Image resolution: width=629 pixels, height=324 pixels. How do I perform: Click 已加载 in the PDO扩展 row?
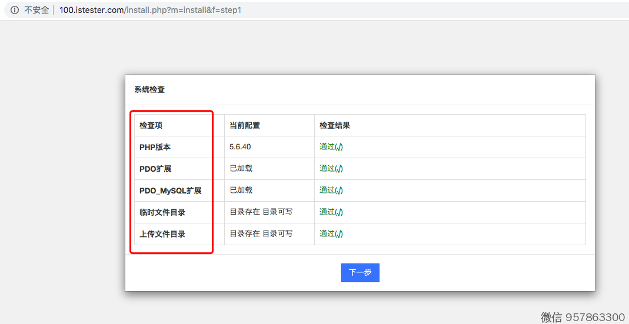coord(241,169)
